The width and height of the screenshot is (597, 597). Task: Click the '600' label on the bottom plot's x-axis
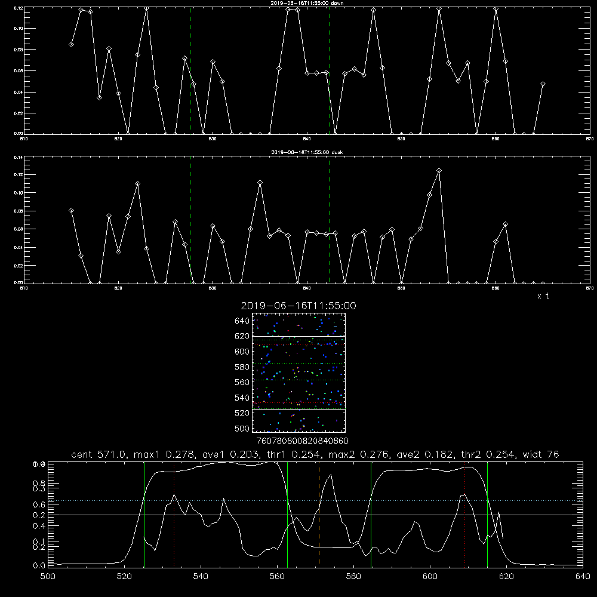click(430, 577)
